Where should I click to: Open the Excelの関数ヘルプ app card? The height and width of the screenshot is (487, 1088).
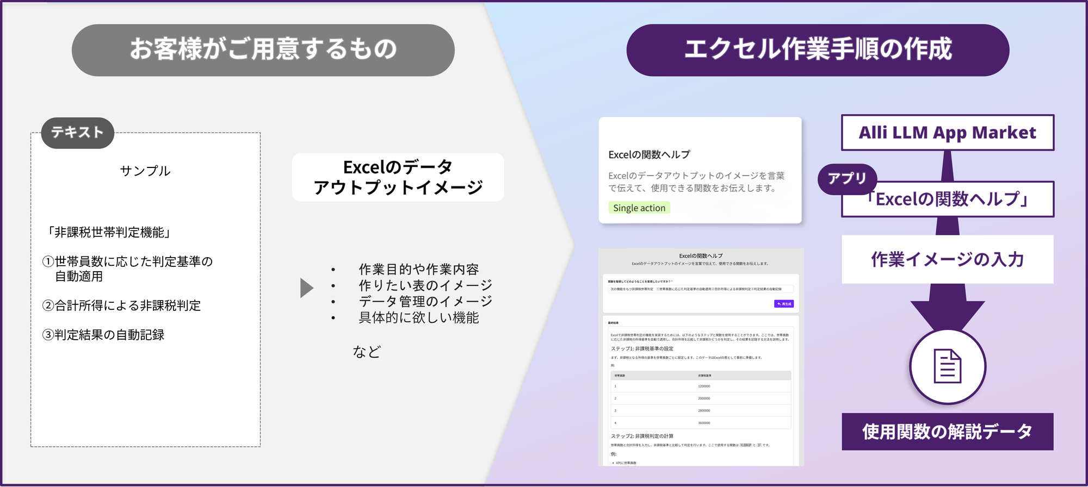[x=700, y=170]
